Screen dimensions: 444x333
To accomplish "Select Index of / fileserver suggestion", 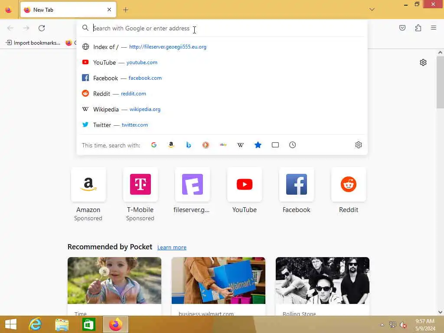I will tap(222, 47).
